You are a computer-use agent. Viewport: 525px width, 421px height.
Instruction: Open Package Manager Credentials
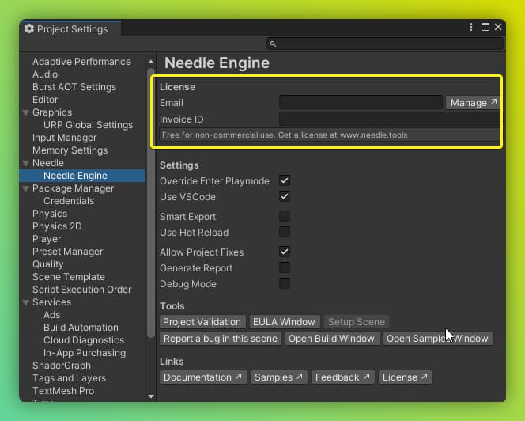click(x=69, y=201)
